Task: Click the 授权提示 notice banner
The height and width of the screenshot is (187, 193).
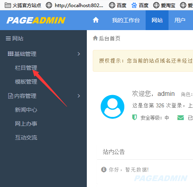Action: [143, 61]
